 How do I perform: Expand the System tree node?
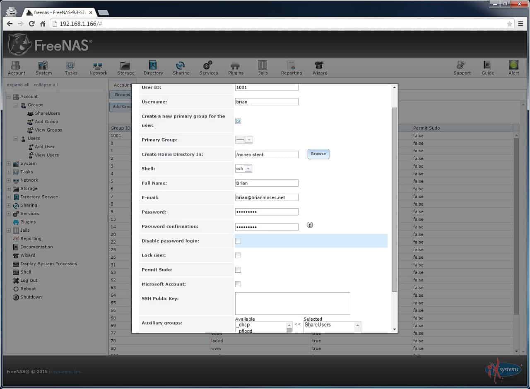point(9,163)
